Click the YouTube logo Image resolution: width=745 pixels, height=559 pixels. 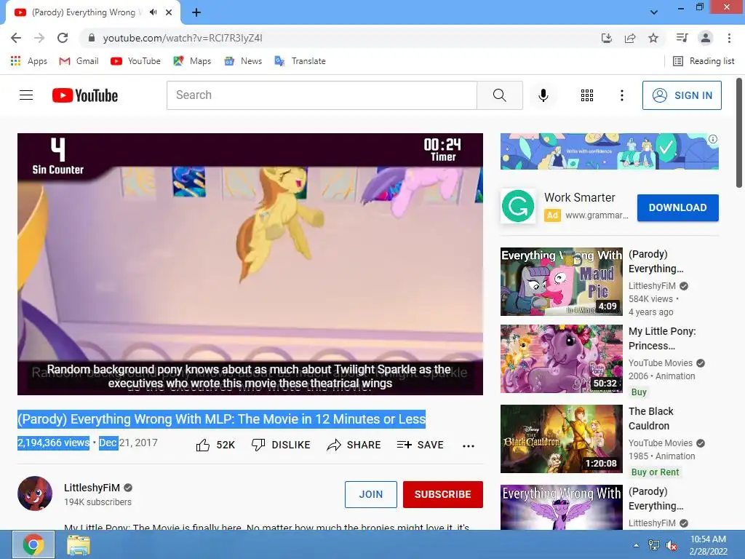tap(85, 95)
